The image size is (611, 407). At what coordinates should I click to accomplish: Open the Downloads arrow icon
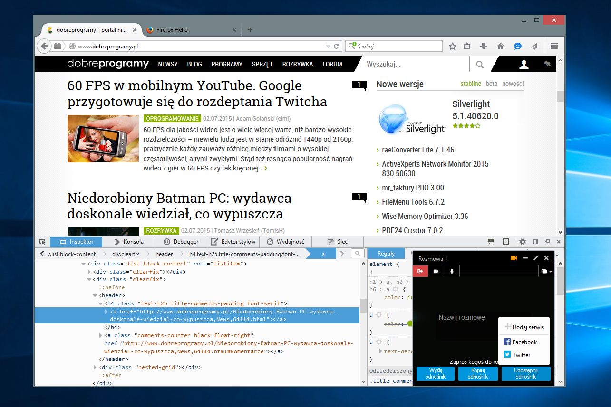(x=484, y=46)
